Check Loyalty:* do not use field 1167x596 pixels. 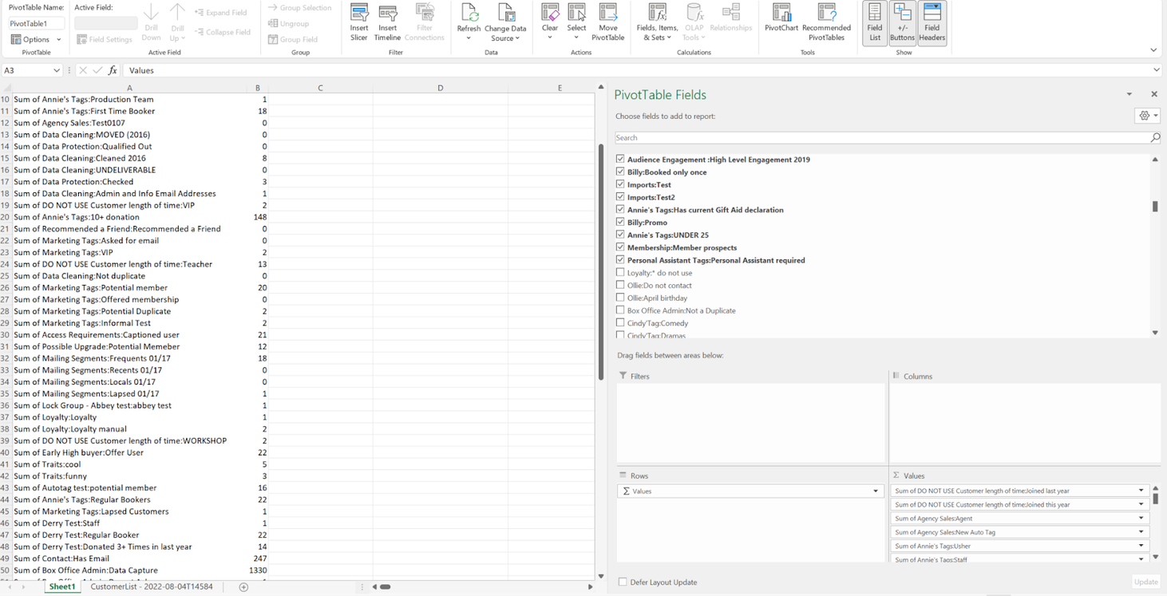[620, 272]
